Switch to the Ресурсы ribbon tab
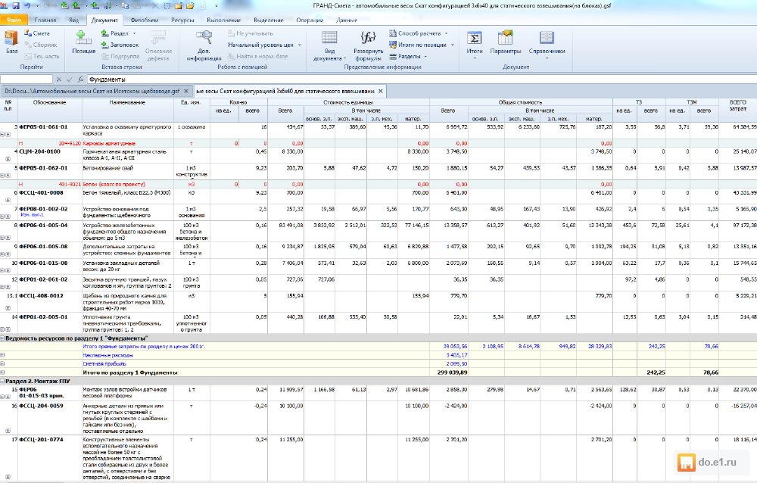Image resolution: width=757 pixels, height=483 pixels. click(x=182, y=20)
